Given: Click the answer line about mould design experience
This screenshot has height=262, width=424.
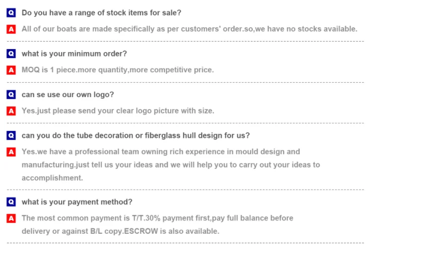Looking at the screenshot, I should point(160,152).
